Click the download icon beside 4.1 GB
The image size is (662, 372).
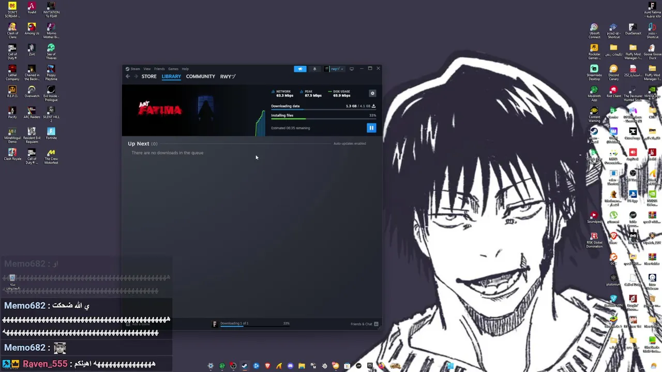coord(373,106)
